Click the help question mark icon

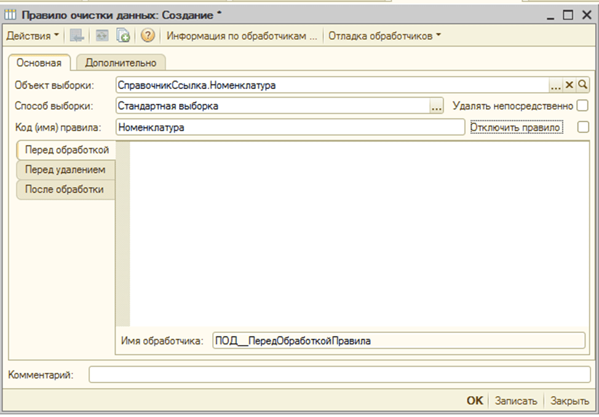(x=148, y=36)
